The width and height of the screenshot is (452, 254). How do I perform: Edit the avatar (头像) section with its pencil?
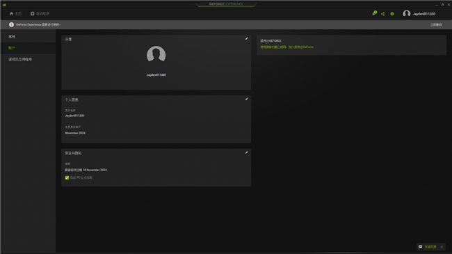click(x=246, y=39)
